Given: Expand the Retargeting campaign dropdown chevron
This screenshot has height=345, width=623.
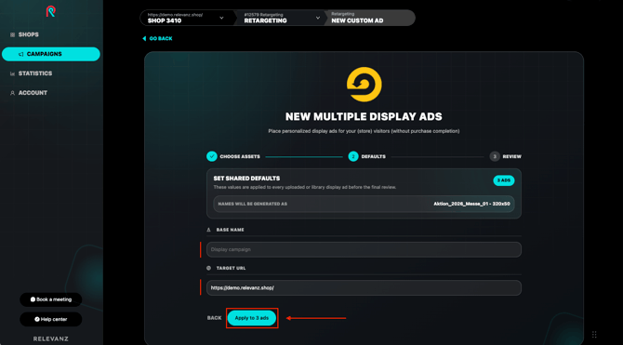Looking at the screenshot, I should 318,18.
